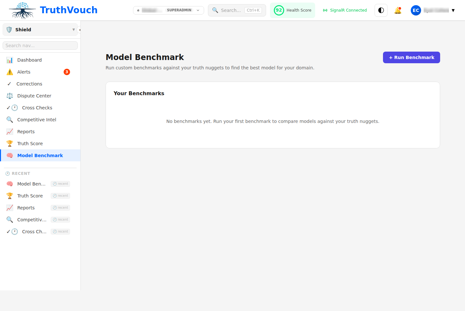Screen dimensions: 465x311
Task: Open recent Reports entry in the sidebar
Action: [26, 208]
